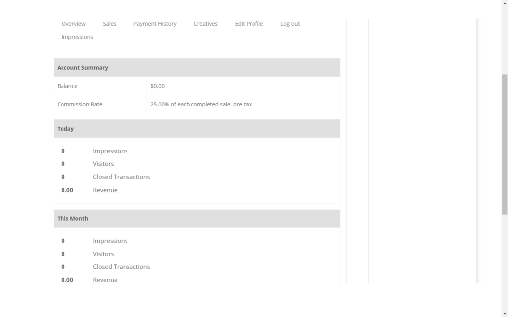Select the 25.00% commission rate text
Viewport: 508px width, 317px height.
[201, 104]
